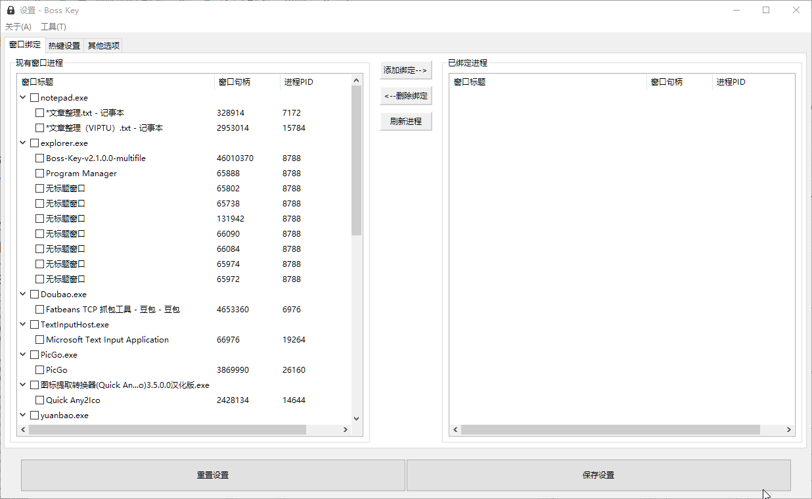Click right arrow of bound list scrollbar
The width and height of the screenshot is (812, 499).
coord(790,430)
